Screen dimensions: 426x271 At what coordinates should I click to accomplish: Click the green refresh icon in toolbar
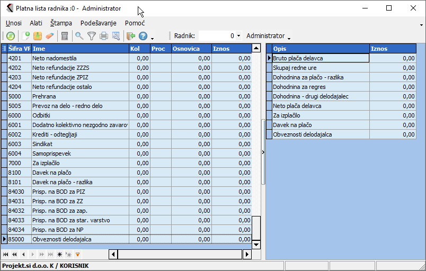coord(11,36)
